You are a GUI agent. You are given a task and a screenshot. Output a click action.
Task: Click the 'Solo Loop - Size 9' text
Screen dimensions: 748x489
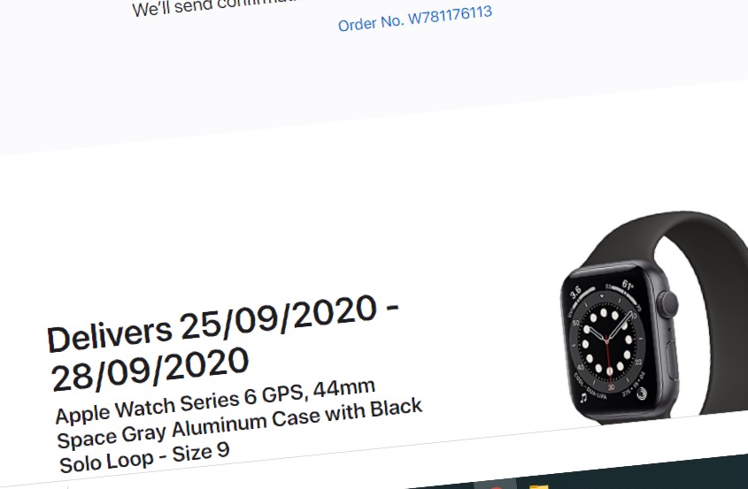coord(144,457)
